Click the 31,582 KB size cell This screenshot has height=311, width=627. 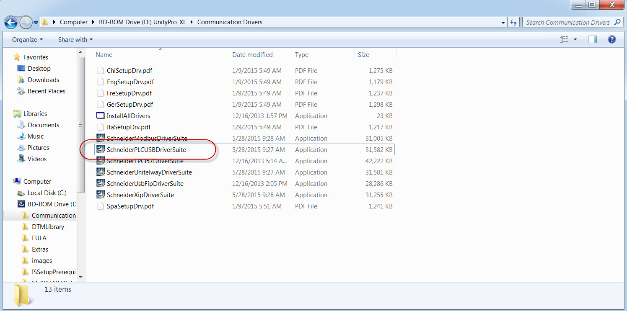(379, 149)
